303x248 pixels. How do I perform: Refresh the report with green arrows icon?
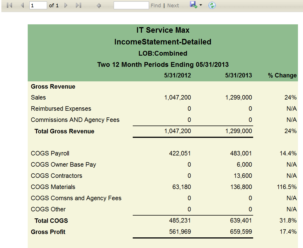pyautogui.click(x=212, y=5)
